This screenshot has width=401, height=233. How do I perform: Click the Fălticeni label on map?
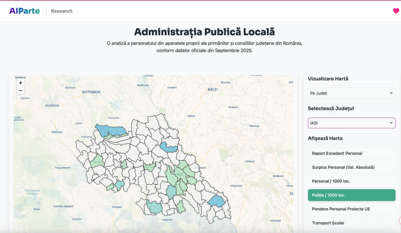[x=57, y=132]
